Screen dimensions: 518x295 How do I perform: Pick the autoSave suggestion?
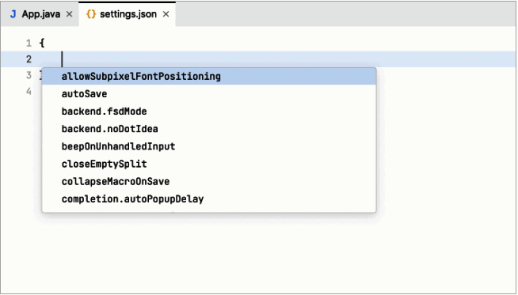[x=209, y=93]
